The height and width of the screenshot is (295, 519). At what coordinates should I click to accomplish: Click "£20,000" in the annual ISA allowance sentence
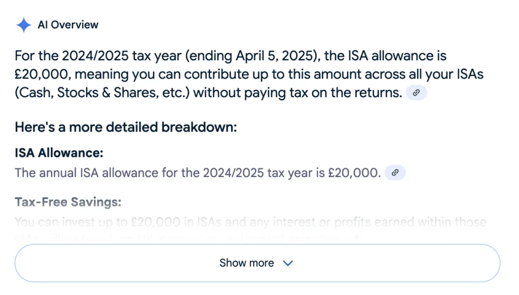[x=354, y=173]
